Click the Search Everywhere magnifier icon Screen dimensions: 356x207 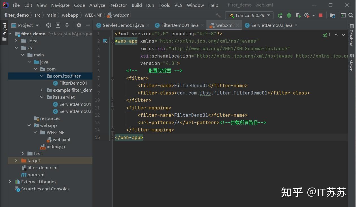click(x=351, y=15)
